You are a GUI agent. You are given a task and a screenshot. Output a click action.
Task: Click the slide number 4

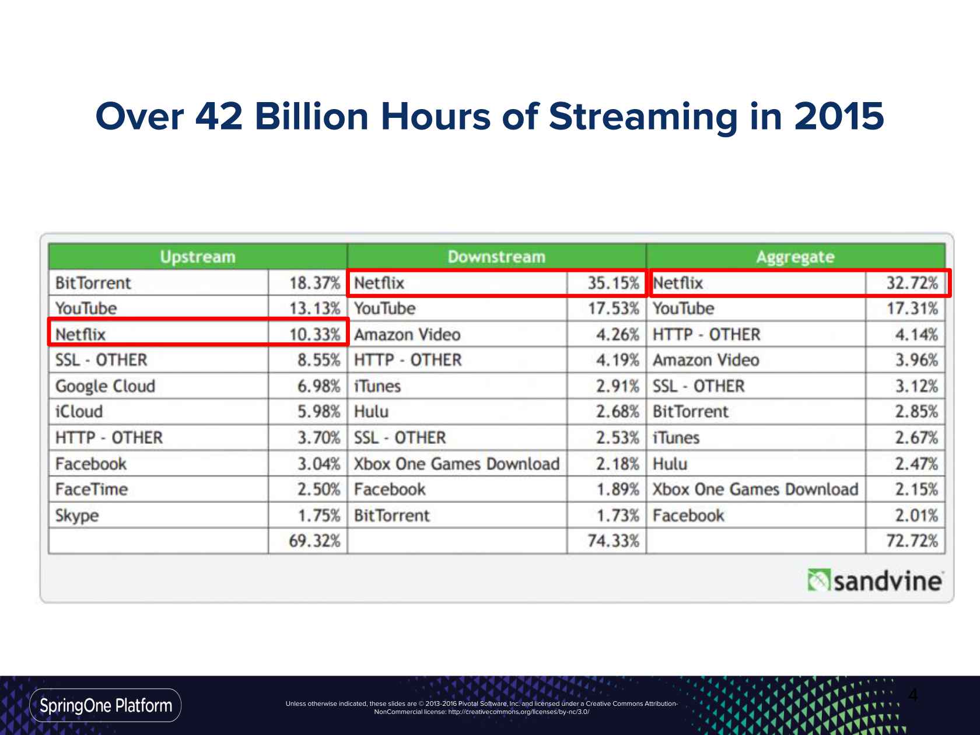(913, 695)
